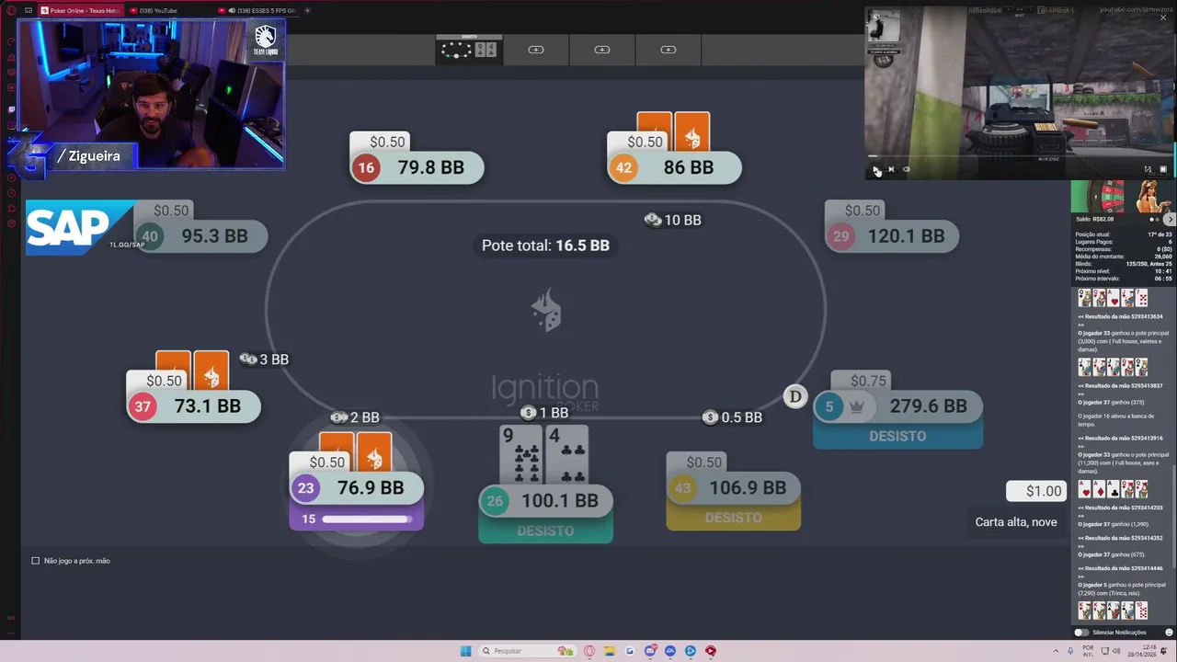The height and width of the screenshot is (662, 1177).
Task: Click the Team Liquid logo on webcam
Action: 266,40
